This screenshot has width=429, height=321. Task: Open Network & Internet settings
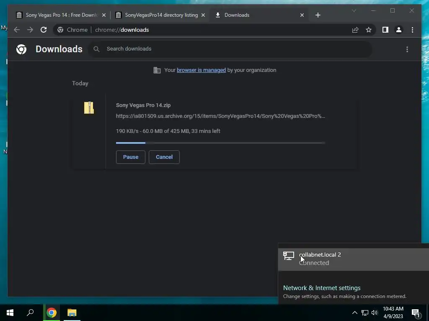tap(322, 288)
